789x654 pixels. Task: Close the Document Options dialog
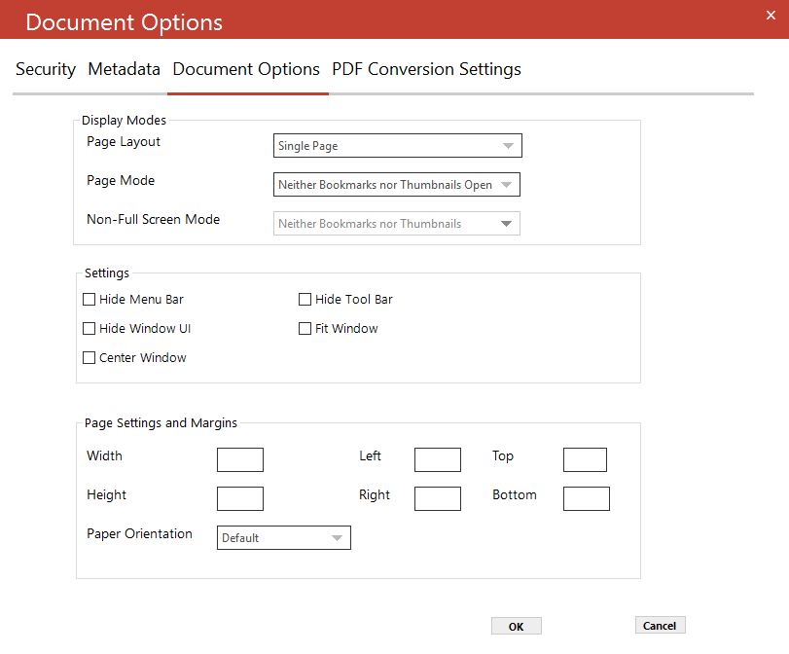(771, 16)
